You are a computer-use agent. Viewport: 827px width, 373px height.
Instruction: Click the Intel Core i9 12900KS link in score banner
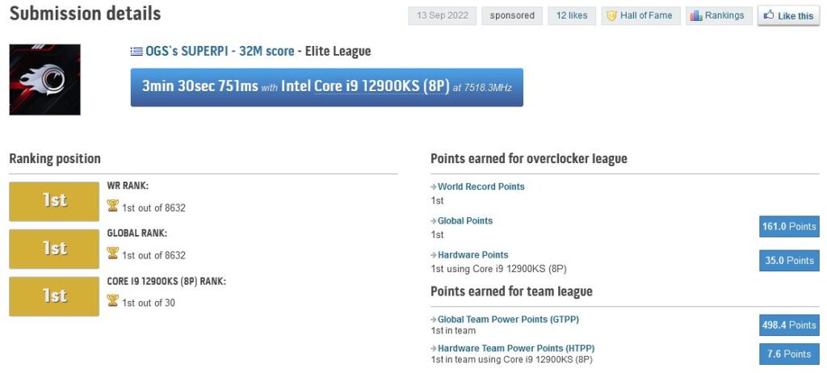coord(365,86)
